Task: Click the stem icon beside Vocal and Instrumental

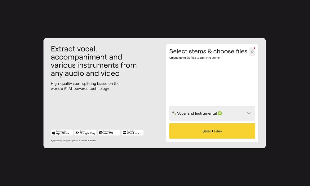Action: pyautogui.click(x=174, y=113)
